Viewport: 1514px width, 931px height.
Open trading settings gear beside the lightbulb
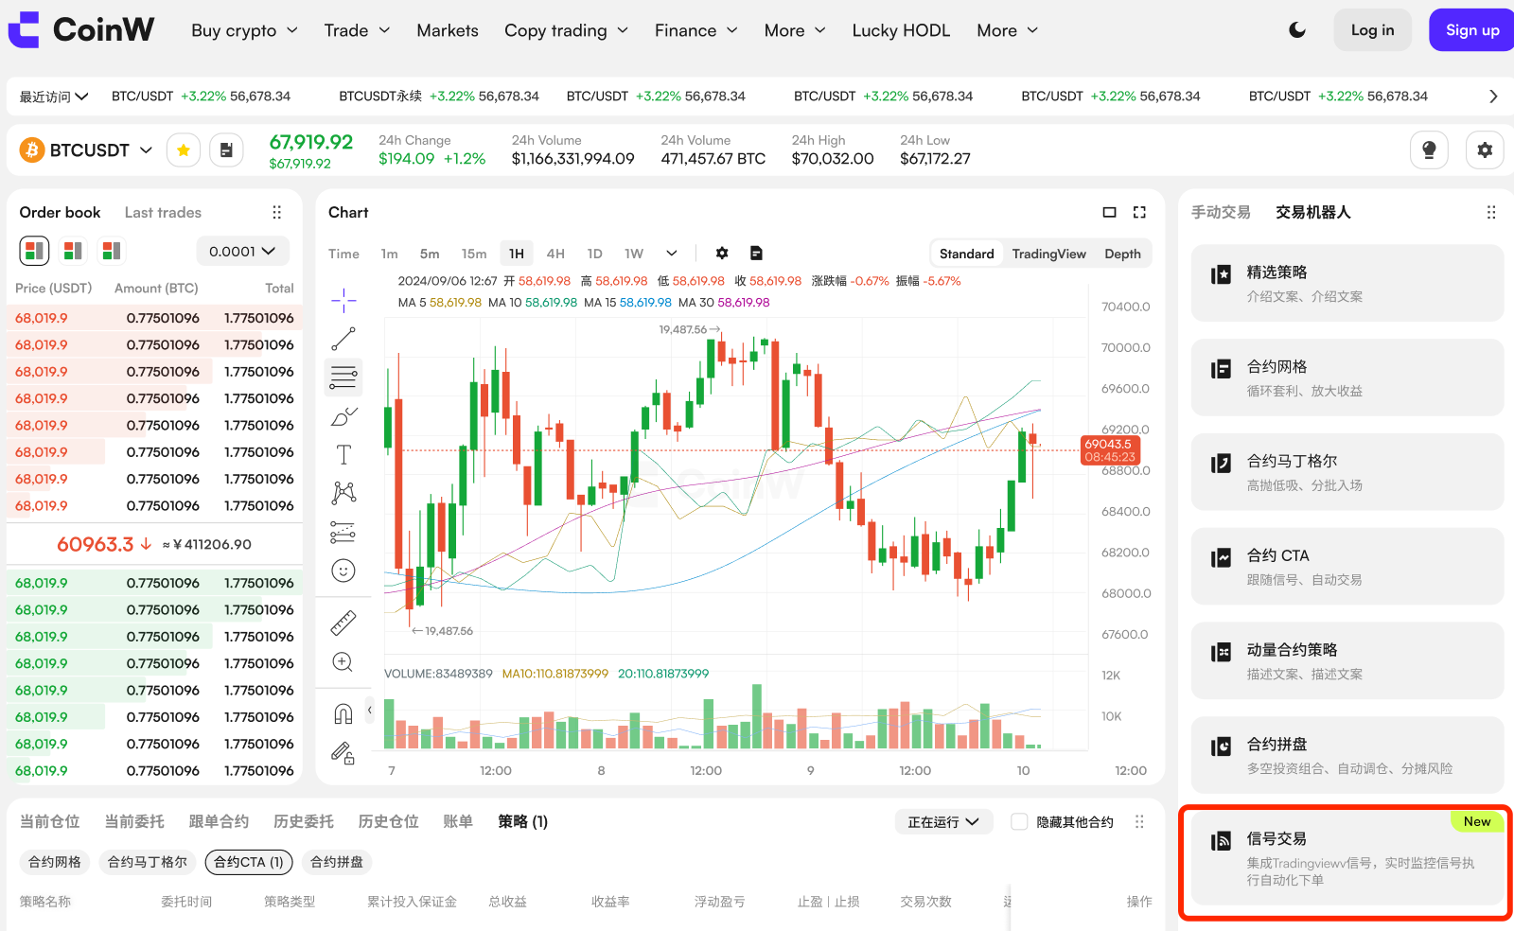[1485, 150]
